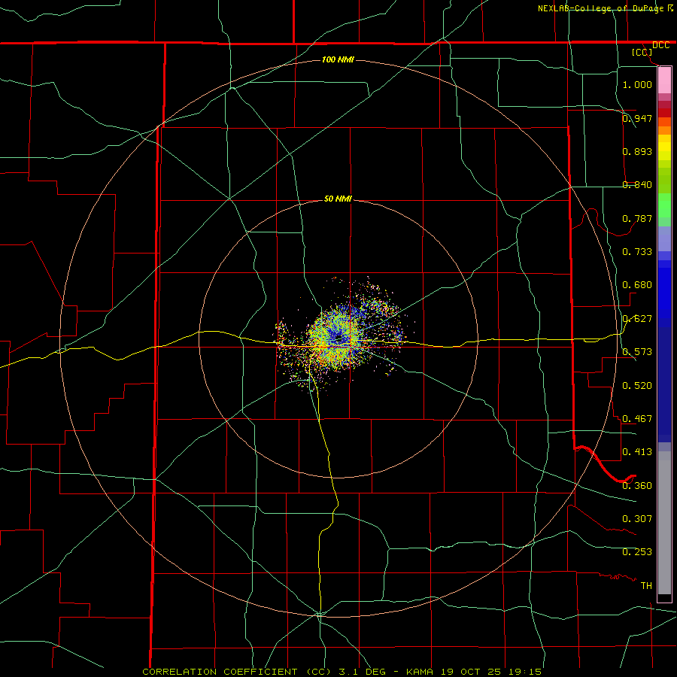Click the 0.787 legend value
The width and height of the screenshot is (677, 677).
pos(637,218)
